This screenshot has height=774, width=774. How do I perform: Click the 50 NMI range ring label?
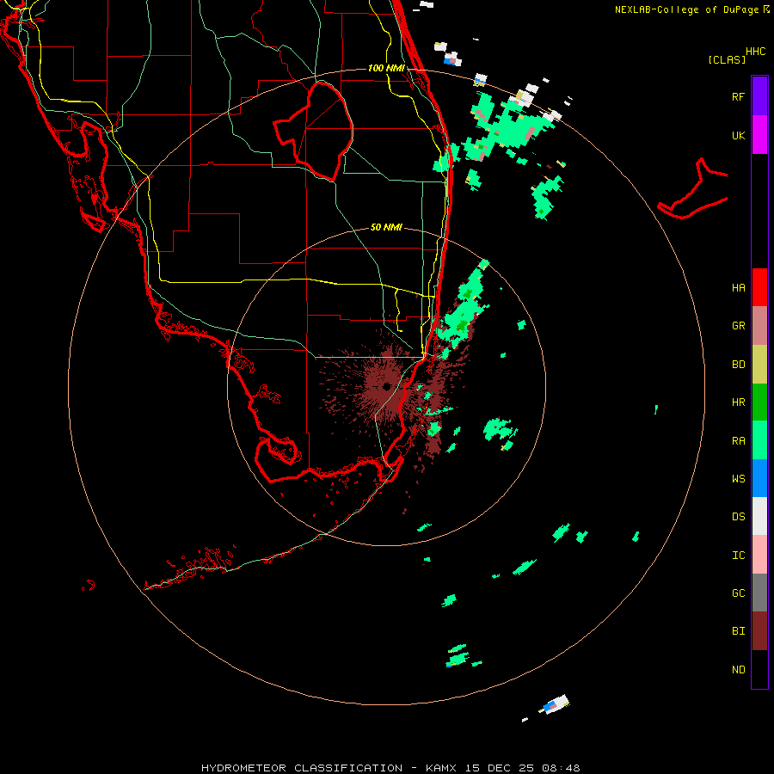pyautogui.click(x=386, y=227)
